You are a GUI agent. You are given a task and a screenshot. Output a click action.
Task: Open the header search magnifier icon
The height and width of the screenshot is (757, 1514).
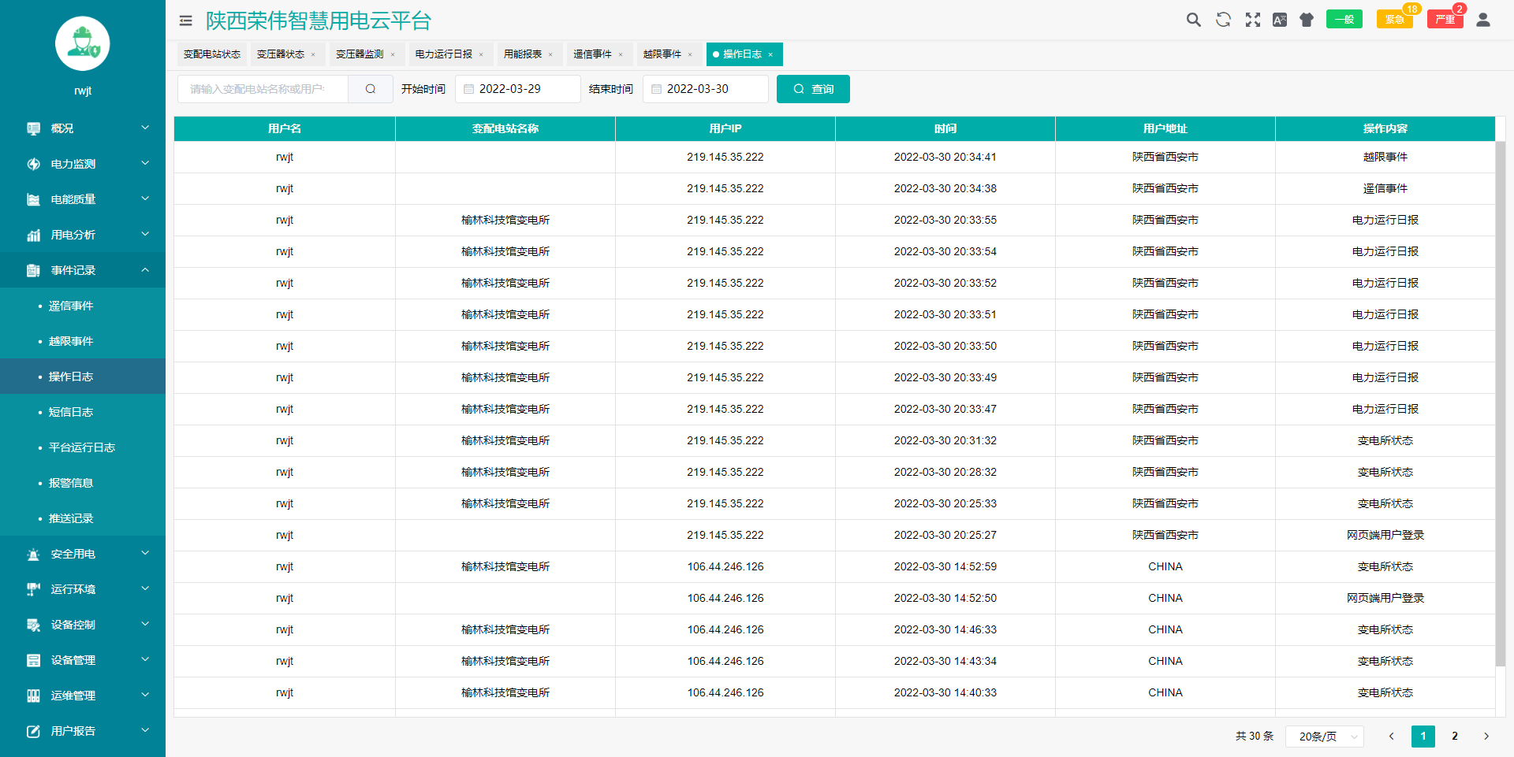[x=1194, y=20]
